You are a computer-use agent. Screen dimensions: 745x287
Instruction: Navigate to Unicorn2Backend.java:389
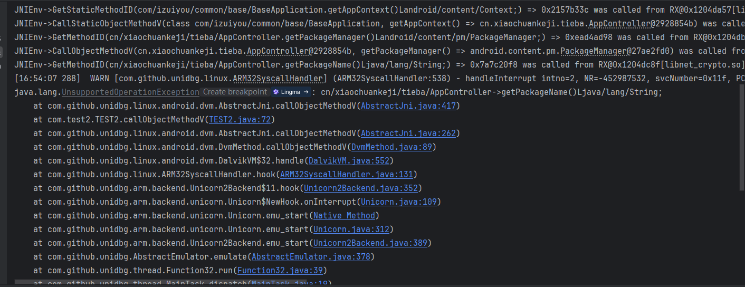370,243
